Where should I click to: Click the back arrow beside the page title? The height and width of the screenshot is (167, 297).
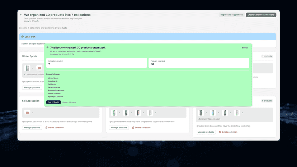(21, 15)
